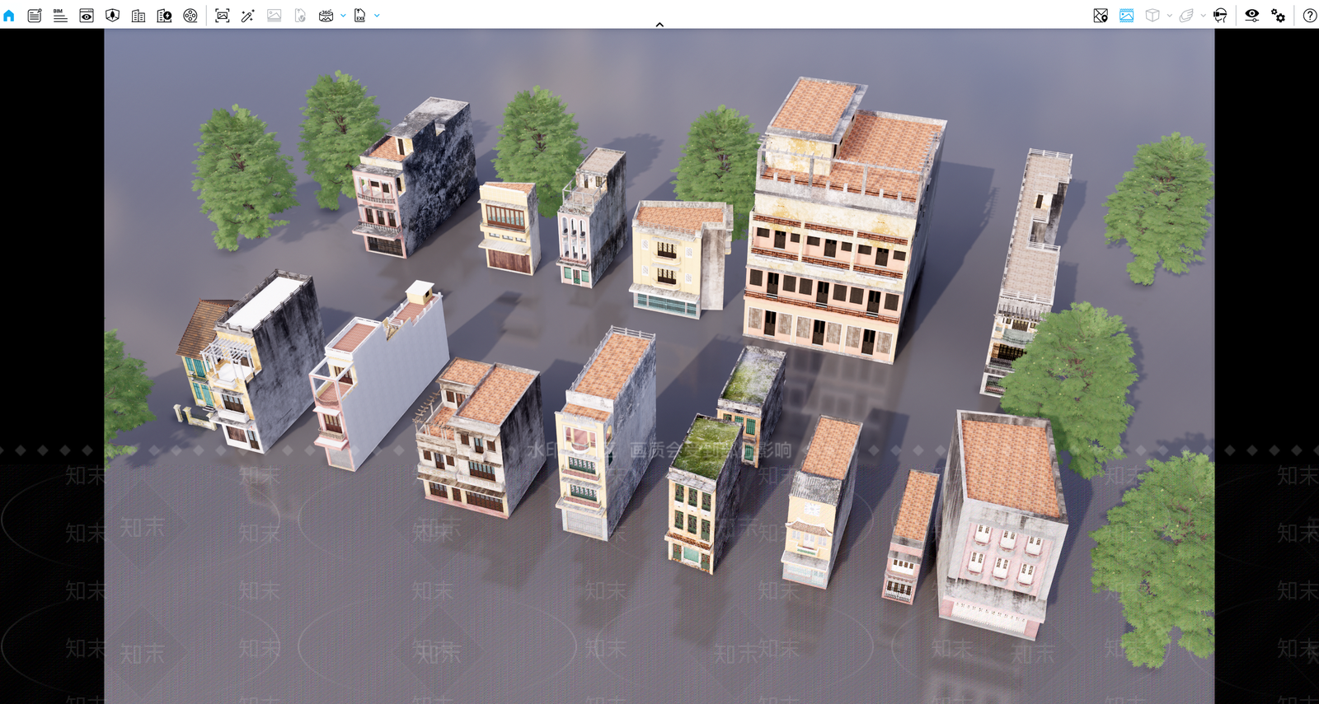The height and width of the screenshot is (704, 1319).
Task: Click the 360 panorama render button
Action: tap(326, 16)
